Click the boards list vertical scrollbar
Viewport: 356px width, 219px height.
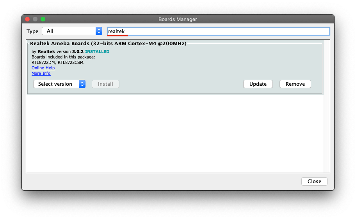tap(327, 106)
